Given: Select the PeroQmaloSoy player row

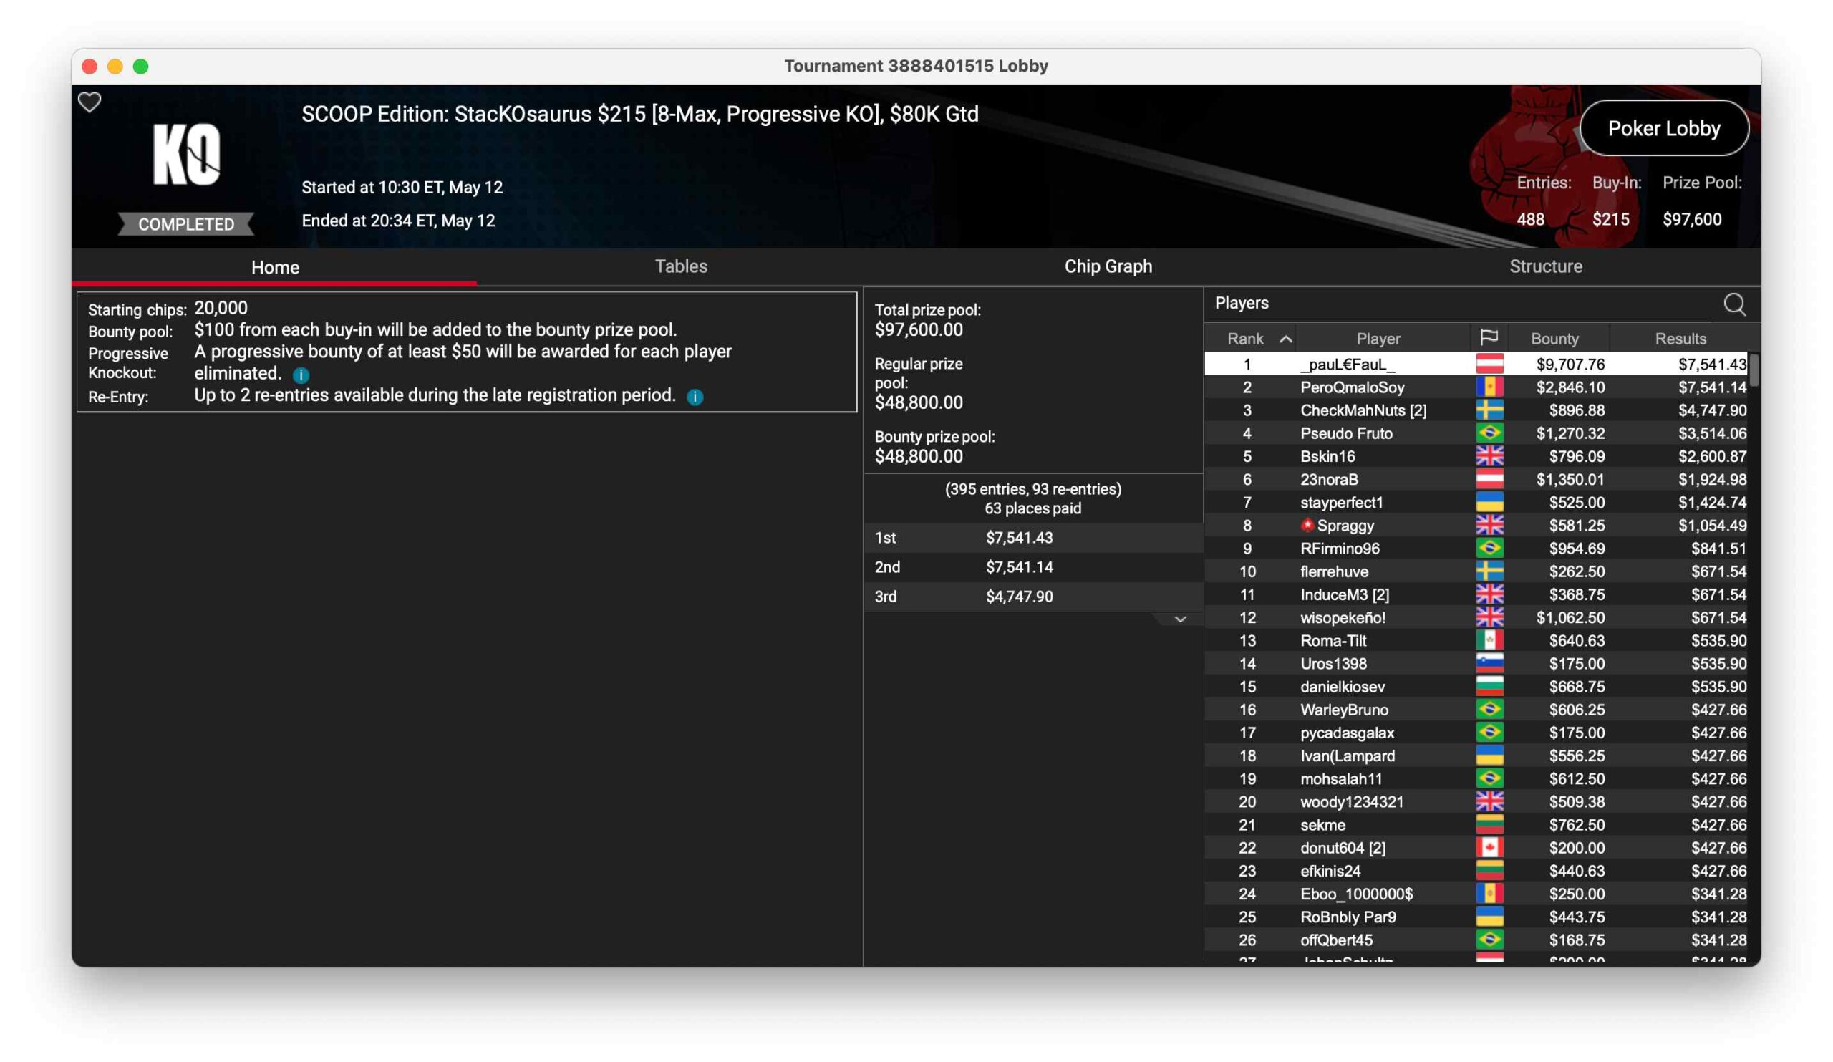Looking at the screenshot, I should point(1351,387).
